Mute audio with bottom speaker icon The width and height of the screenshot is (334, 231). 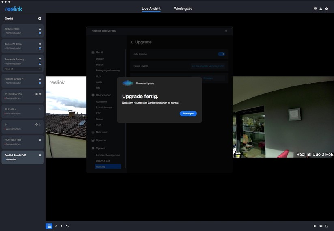pyautogui.click(x=315, y=226)
